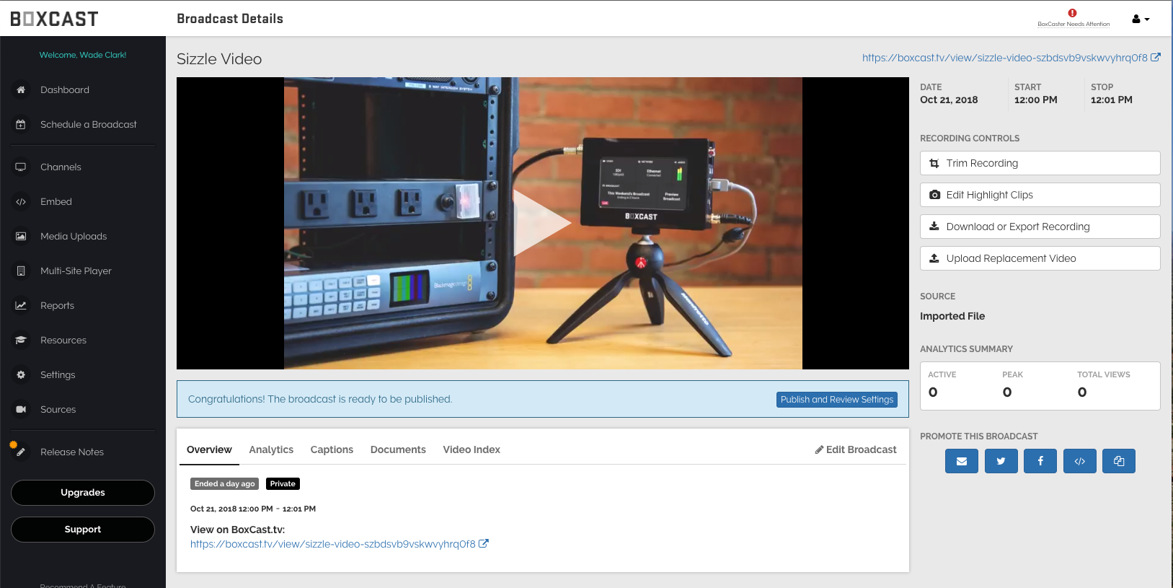Screen dimensions: 1173x588
Task: Click the email share icon button
Action: 961,461
